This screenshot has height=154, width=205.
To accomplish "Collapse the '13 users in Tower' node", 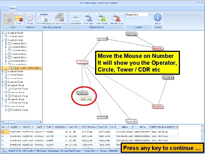I will click(2, 85).
